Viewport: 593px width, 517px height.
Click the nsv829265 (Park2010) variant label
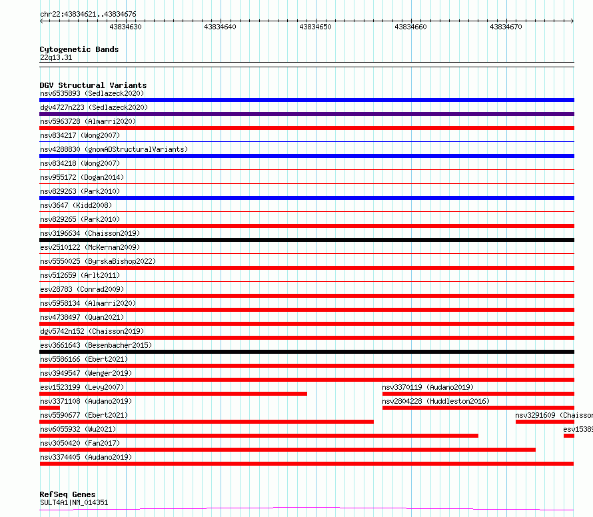pos(80,219)
